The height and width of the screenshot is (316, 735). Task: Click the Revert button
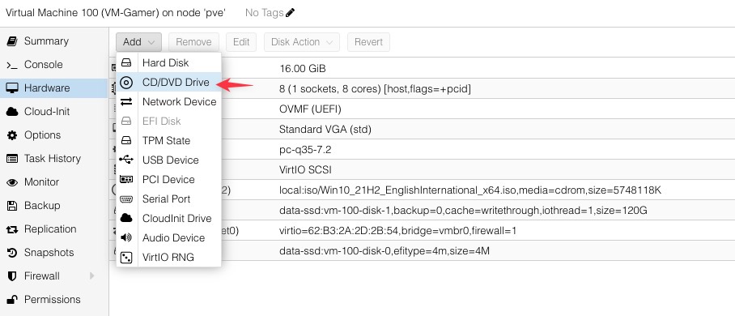click(368, 42)
